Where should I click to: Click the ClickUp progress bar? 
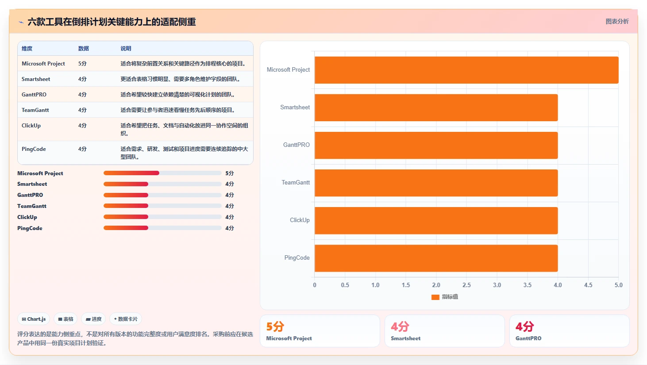pos(162,217)
